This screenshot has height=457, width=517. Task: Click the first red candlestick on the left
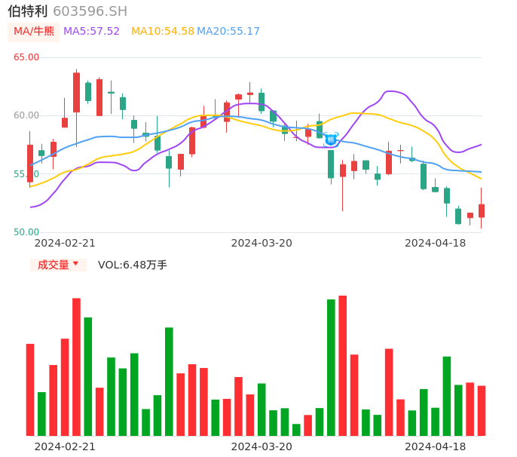point(30,163)
